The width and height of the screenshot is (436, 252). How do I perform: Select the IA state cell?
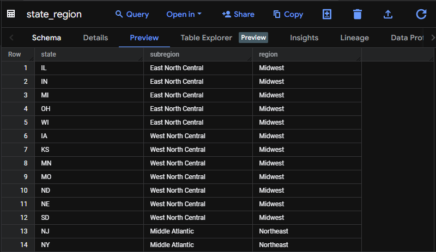pos(89,136)
